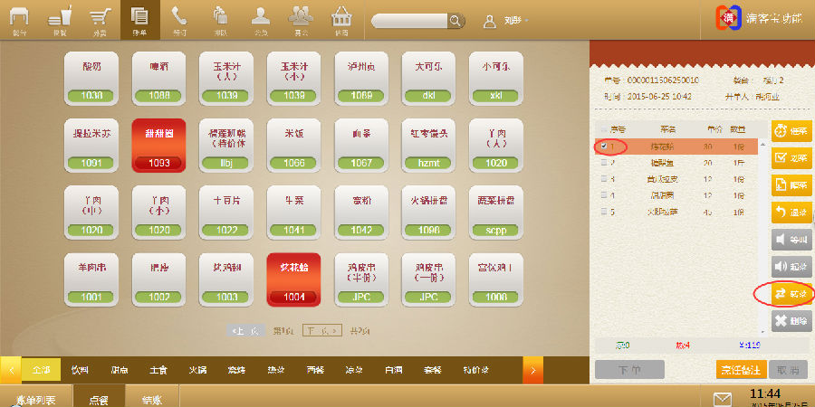Toggle the select-all checkbox in table header
The width and height of the screenshot is (815, 407).
[x=603, y=128]
